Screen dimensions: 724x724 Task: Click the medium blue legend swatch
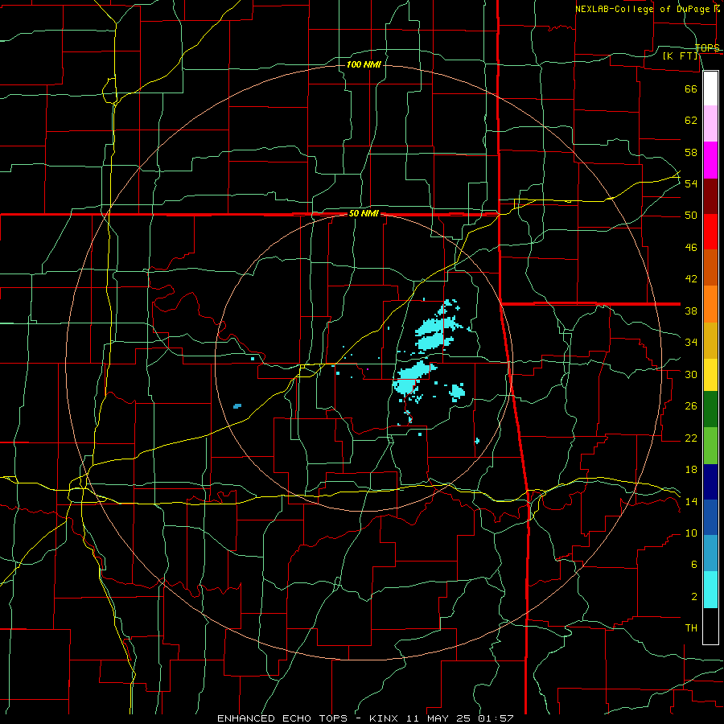tap(710, 517)
